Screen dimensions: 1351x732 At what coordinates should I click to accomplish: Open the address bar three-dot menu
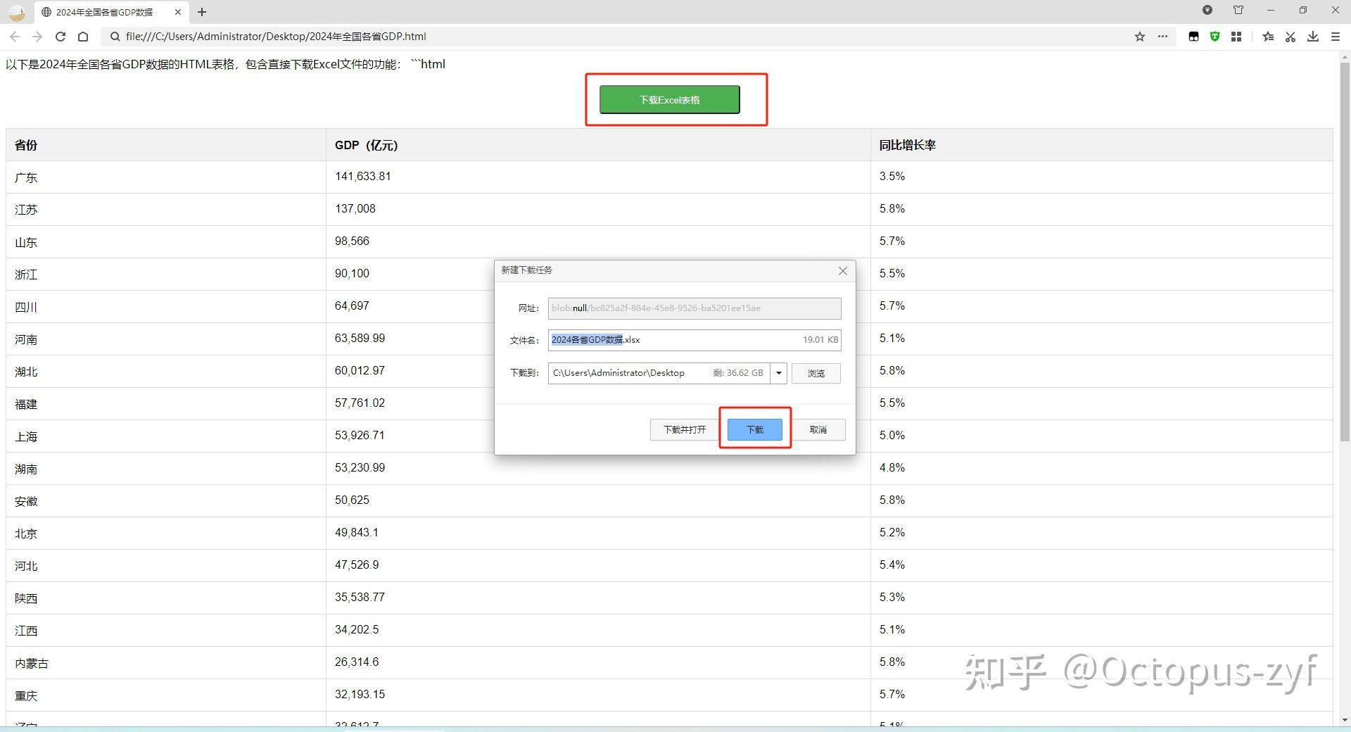pos(1162,37)
